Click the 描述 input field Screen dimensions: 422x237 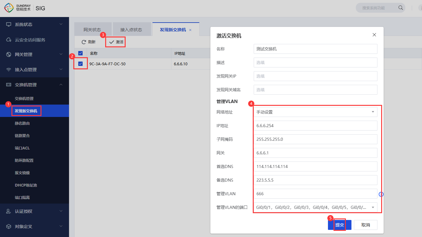315,62
